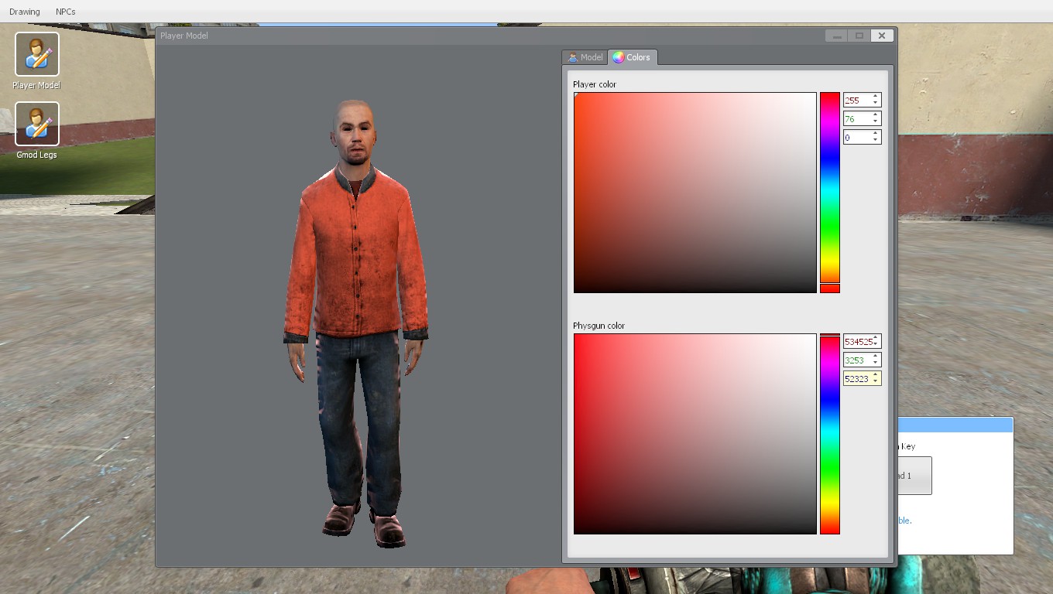Increase the Player color green value 76
Screen dimensions: 1053x594
876,115
